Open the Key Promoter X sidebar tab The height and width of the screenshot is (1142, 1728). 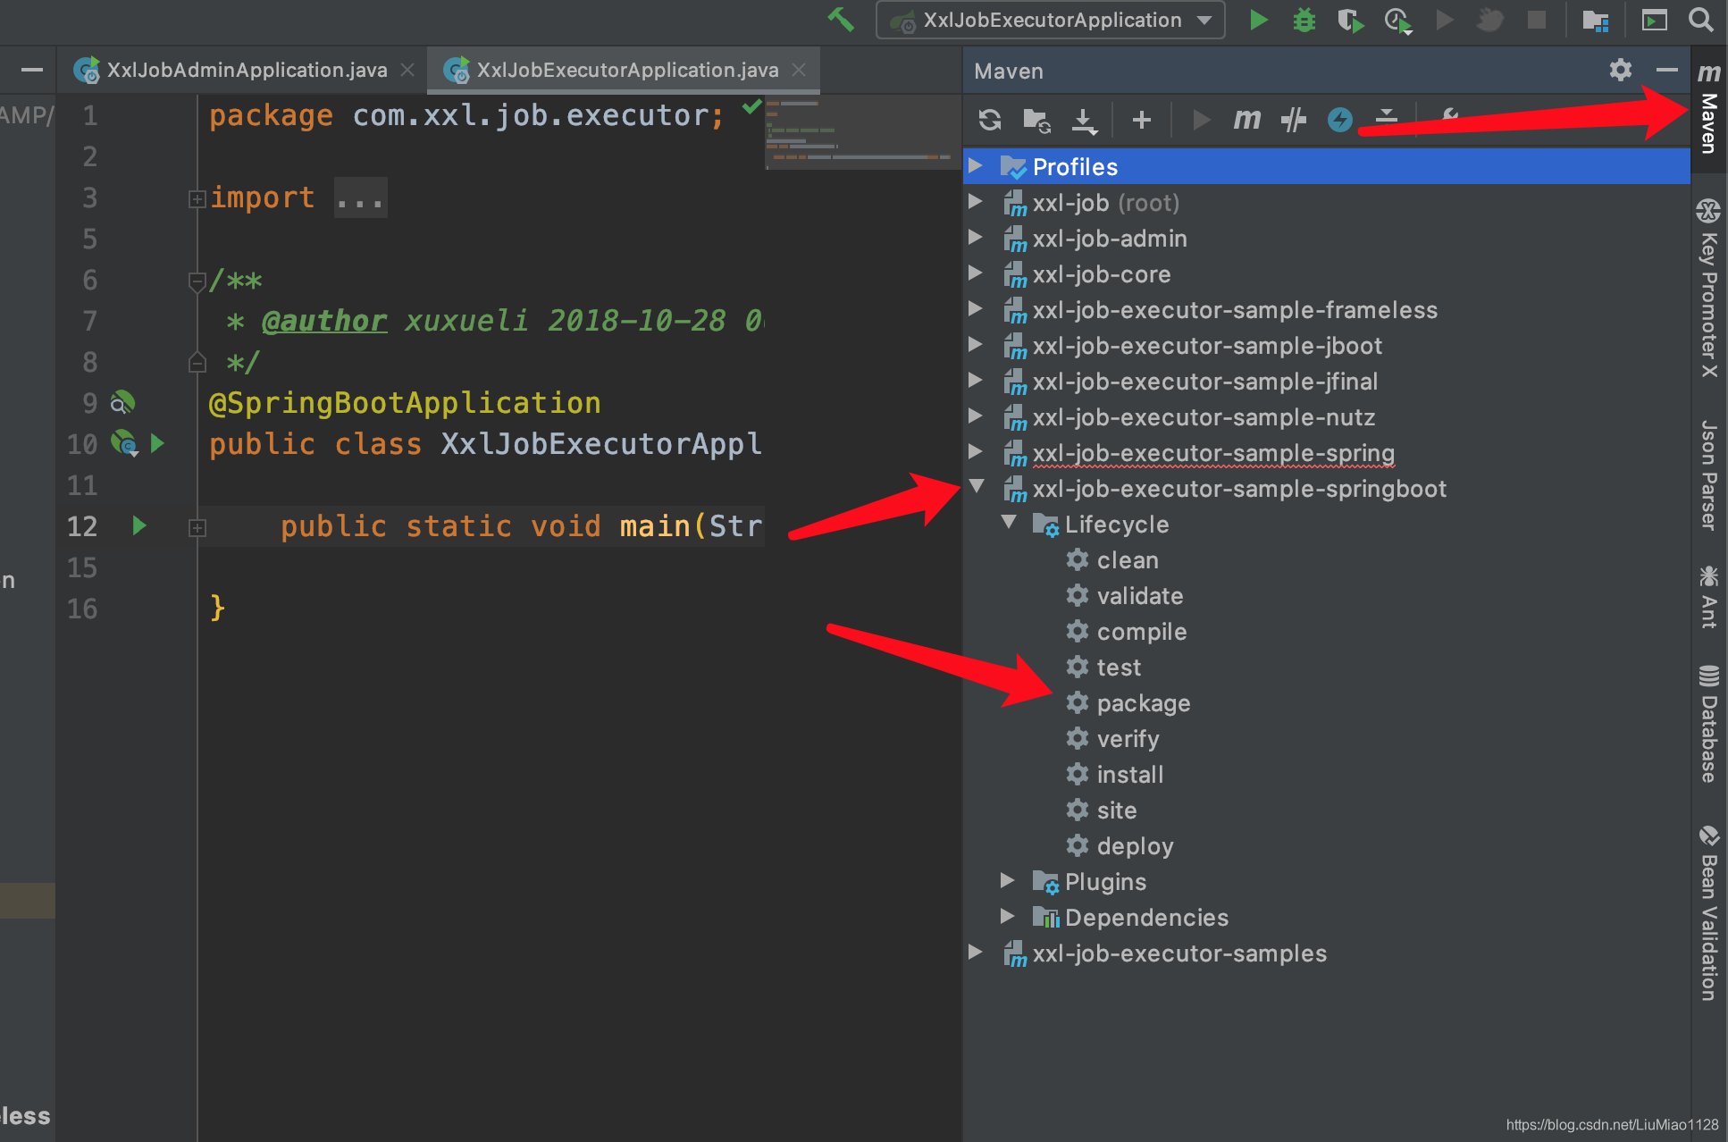point(1708,289)
